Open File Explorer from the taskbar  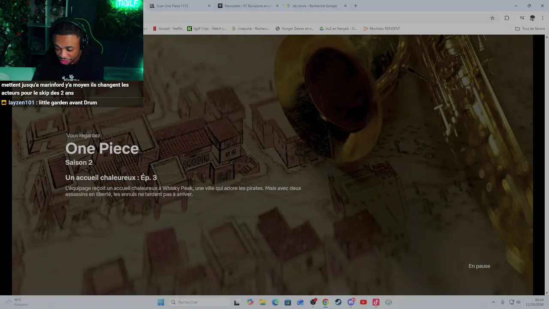[x=262, y=302]
